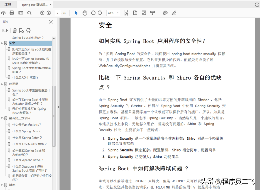Screen dimensions: 260x190
Task: Go to next page arrow
Action: [x=49, y=13]
